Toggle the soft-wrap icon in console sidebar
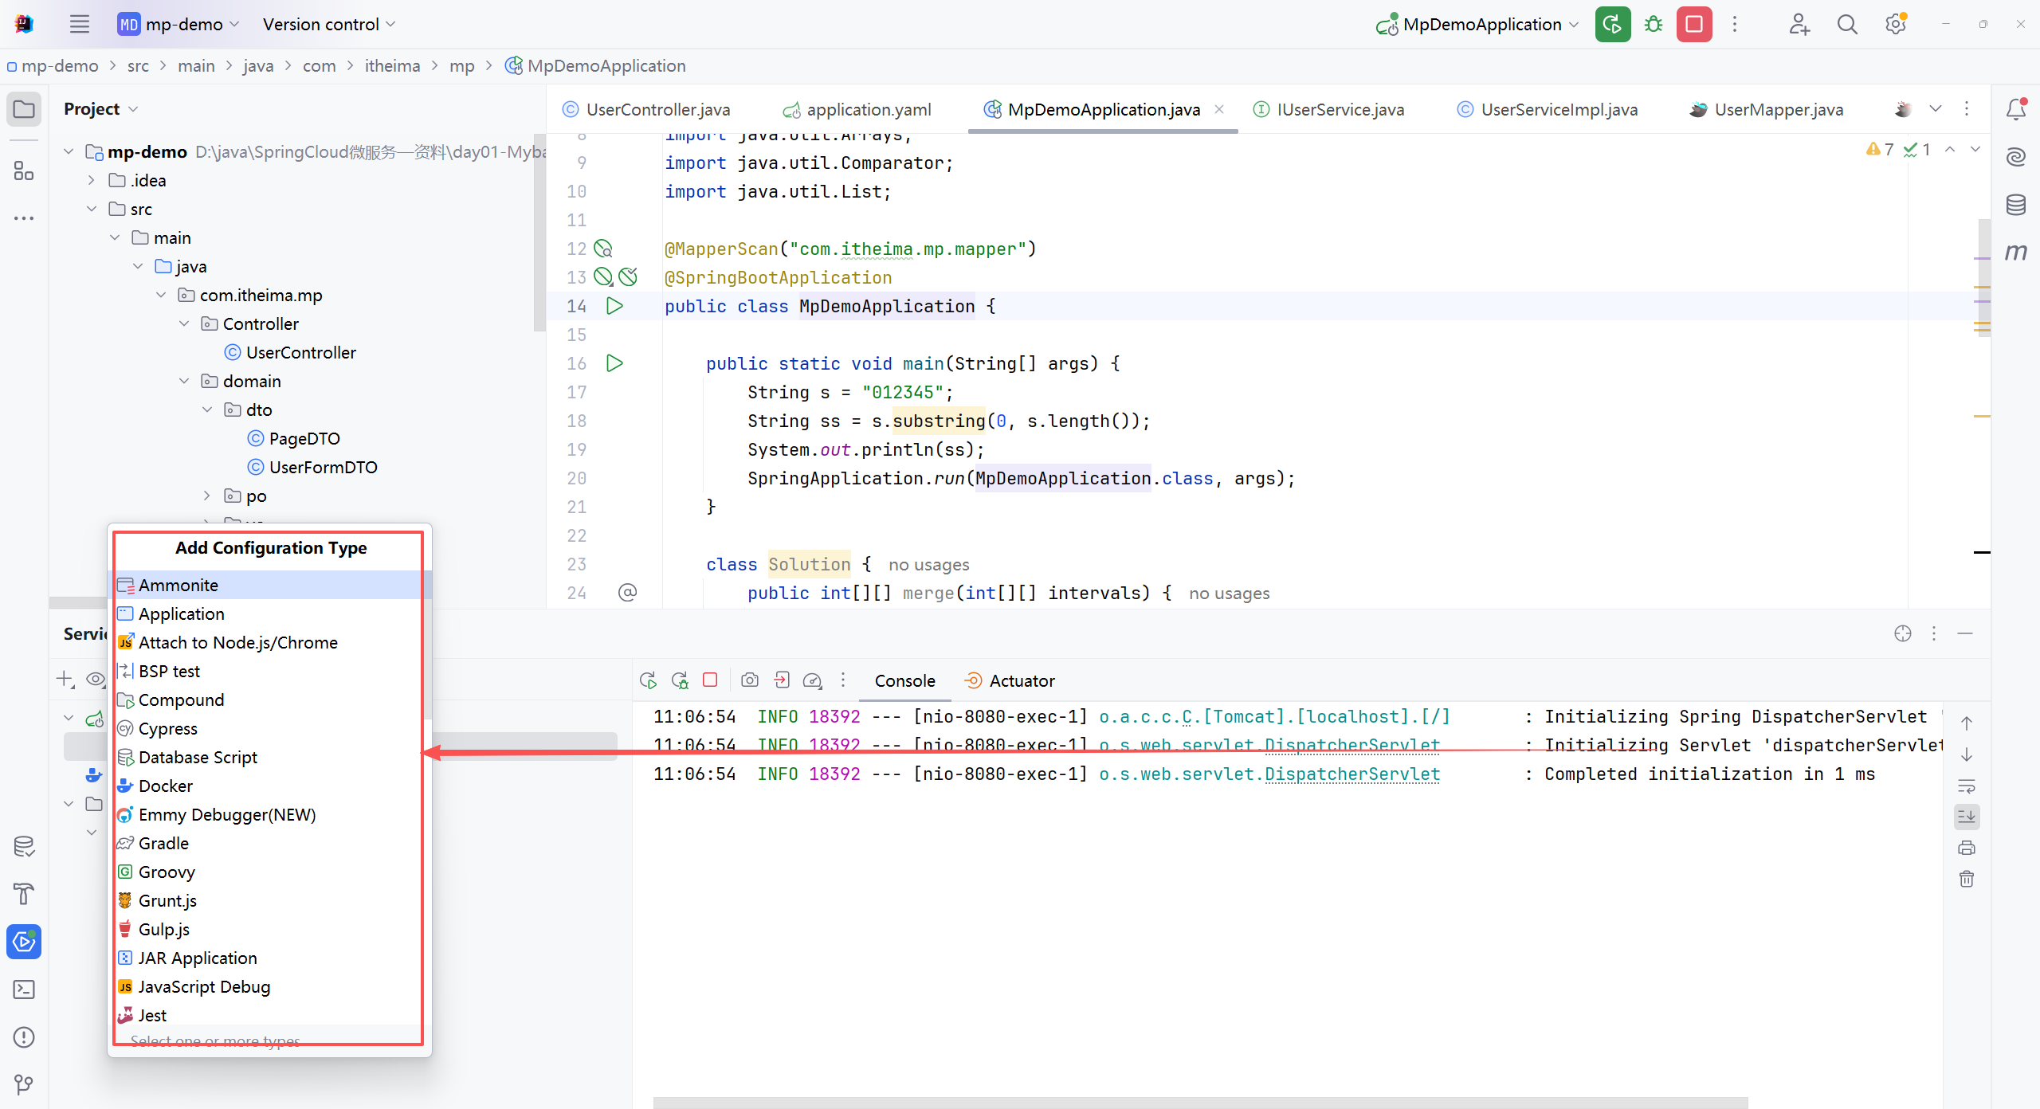Image resolution: width=2040 pixels, height=1109 pixels. click(x=1967, y=786)
